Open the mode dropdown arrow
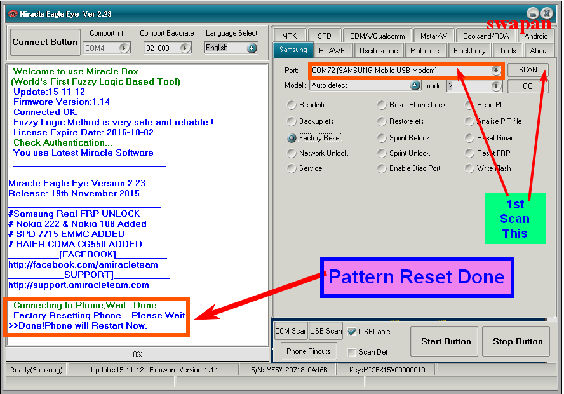564x394 pixels. click(496, 86)
